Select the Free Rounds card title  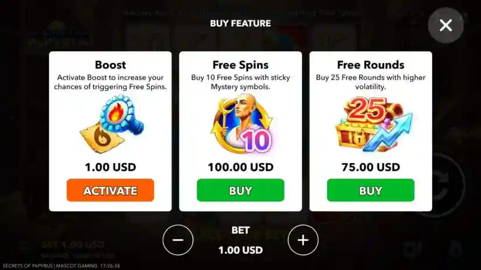pos(371,65)
